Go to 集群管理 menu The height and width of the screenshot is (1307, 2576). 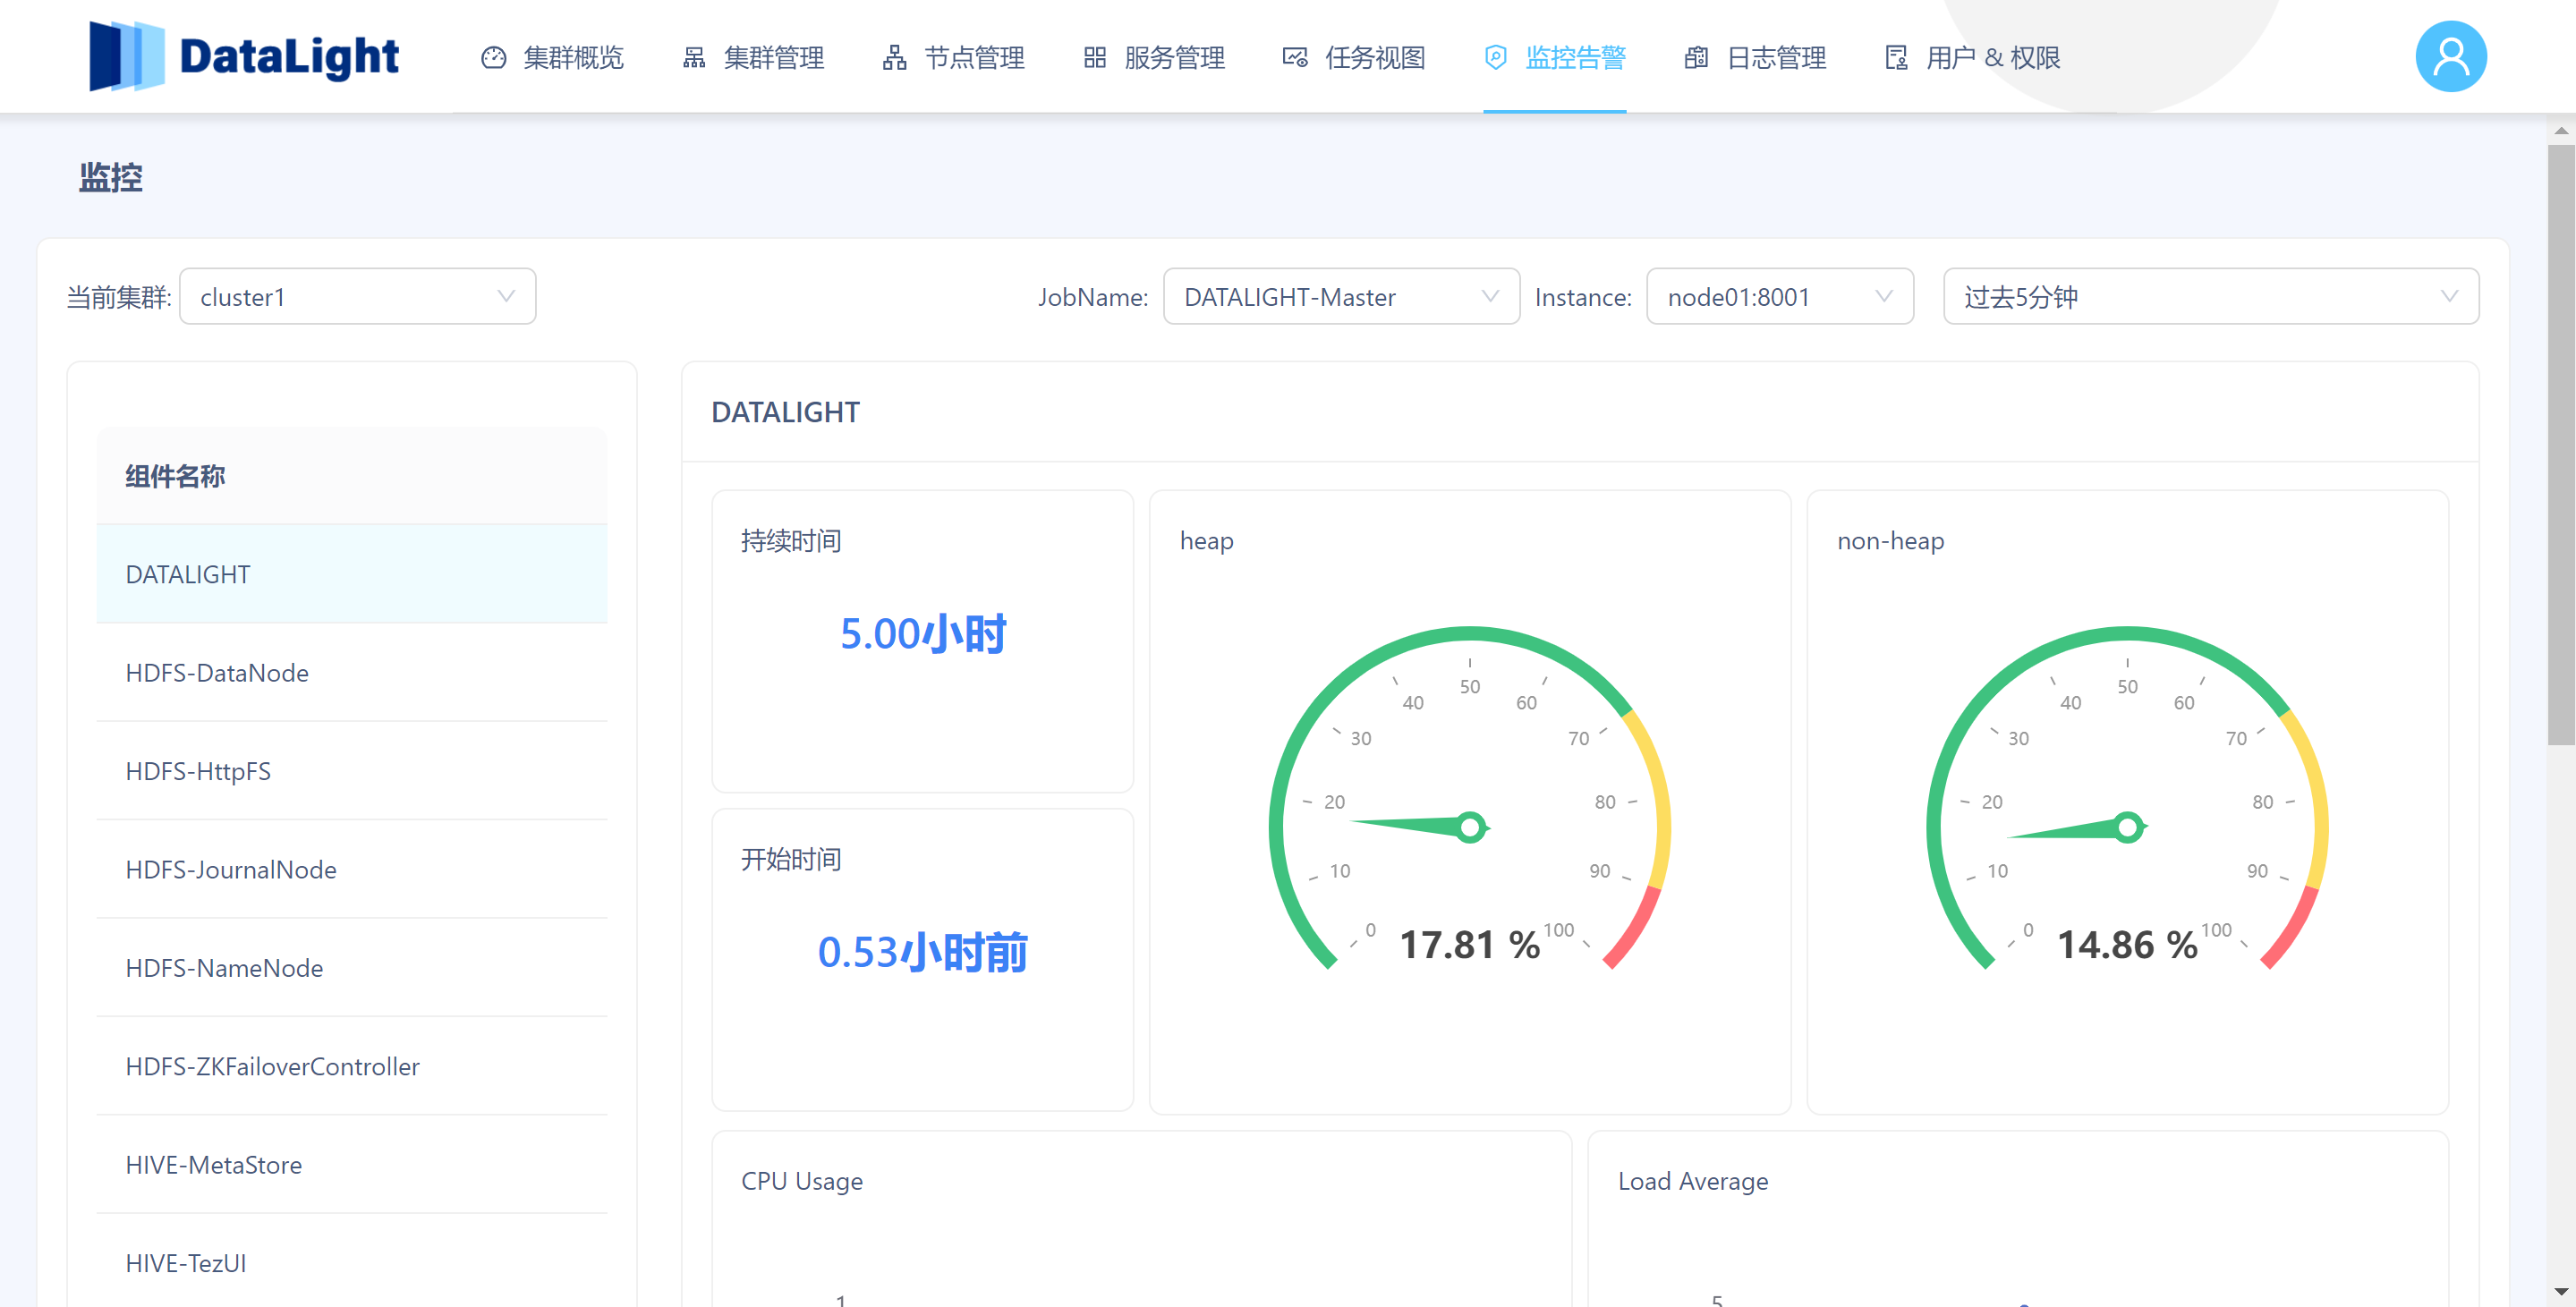click(774, 58)
